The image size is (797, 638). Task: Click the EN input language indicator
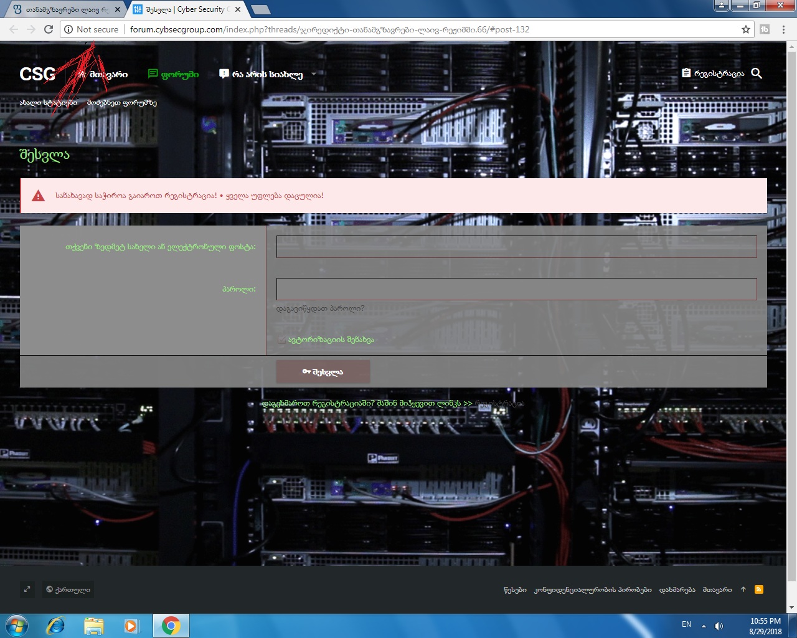coord(686,624)
